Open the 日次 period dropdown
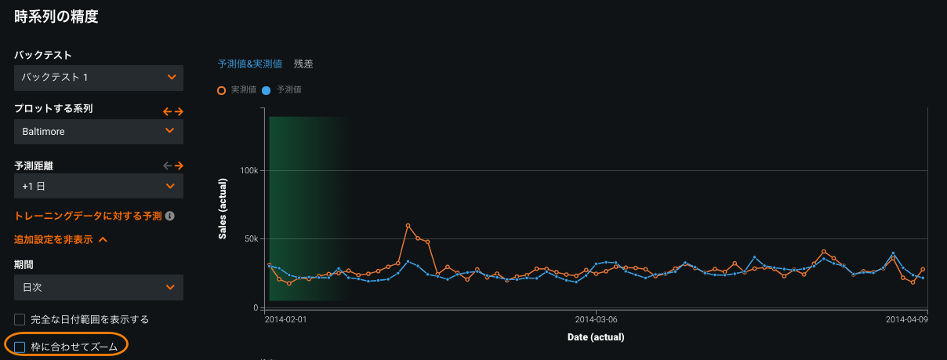 pos(99,287)
